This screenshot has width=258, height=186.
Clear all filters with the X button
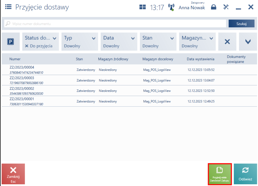(x=227, y=42)
